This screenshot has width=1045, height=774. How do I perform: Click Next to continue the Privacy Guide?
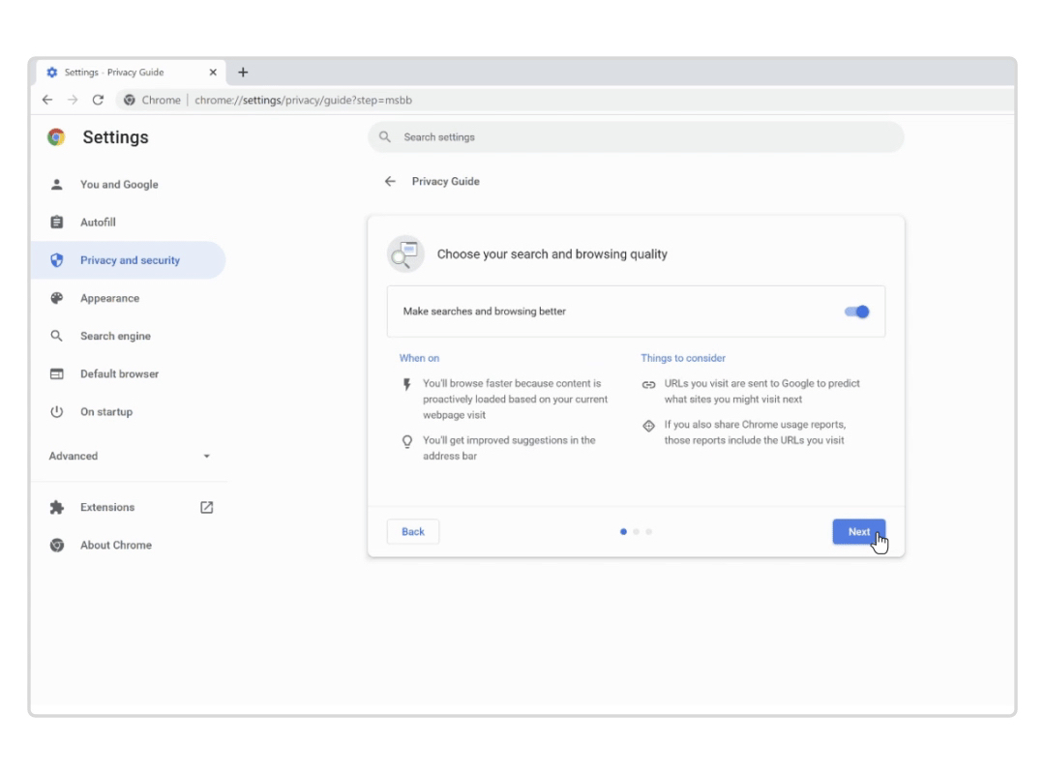[859, 531]
